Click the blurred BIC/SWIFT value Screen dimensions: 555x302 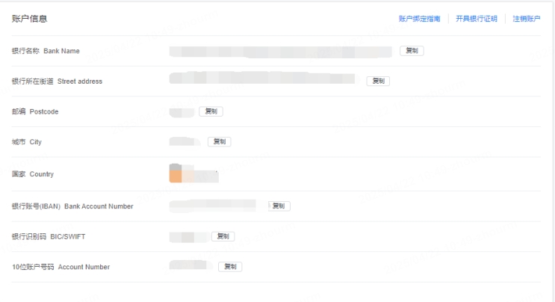click(189, 237)
